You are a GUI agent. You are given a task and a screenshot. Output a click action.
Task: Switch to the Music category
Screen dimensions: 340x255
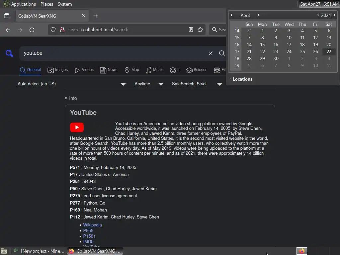155,70
